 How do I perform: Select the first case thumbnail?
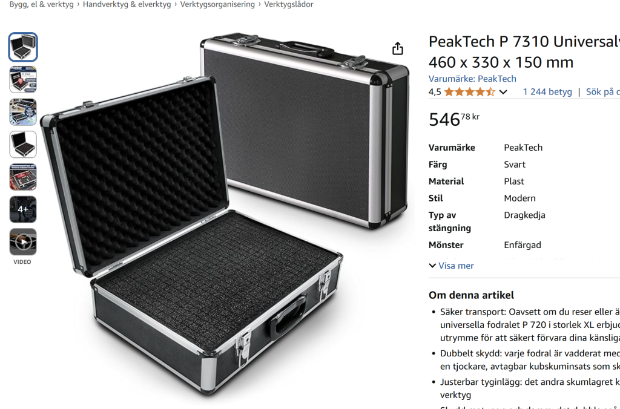[23, 47]
